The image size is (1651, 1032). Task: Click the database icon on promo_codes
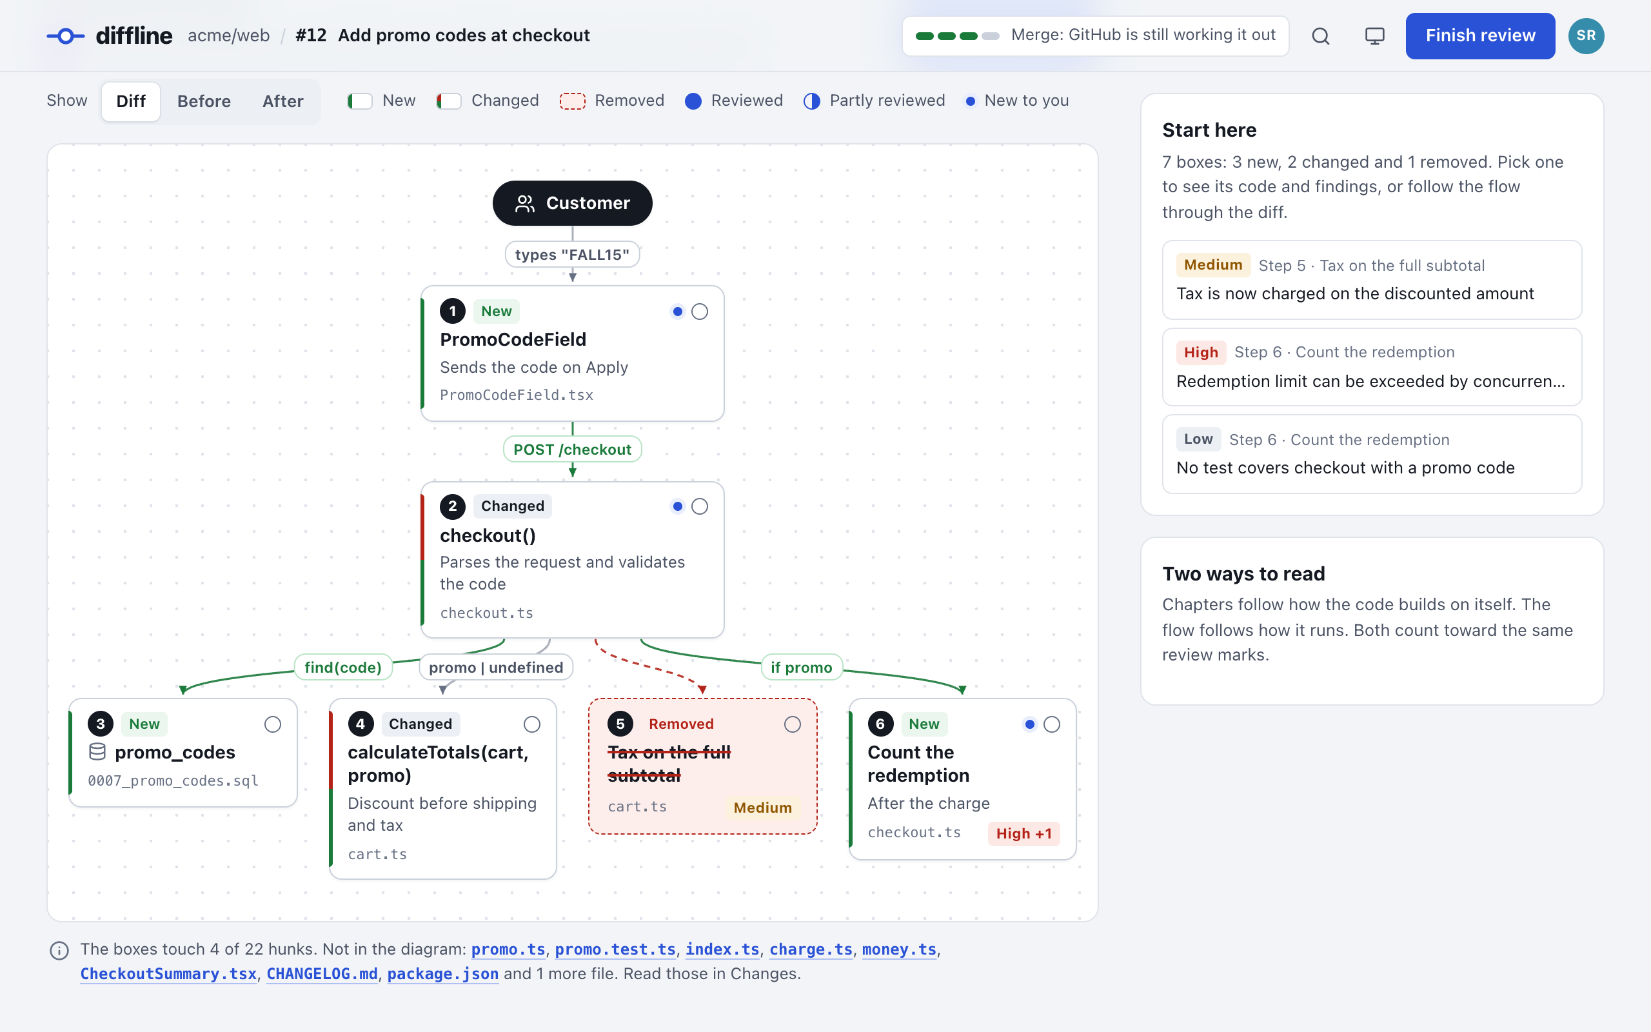(97, 752)
